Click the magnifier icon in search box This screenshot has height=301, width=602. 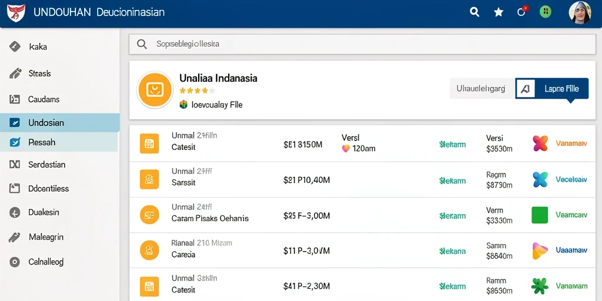pos(142,44)
